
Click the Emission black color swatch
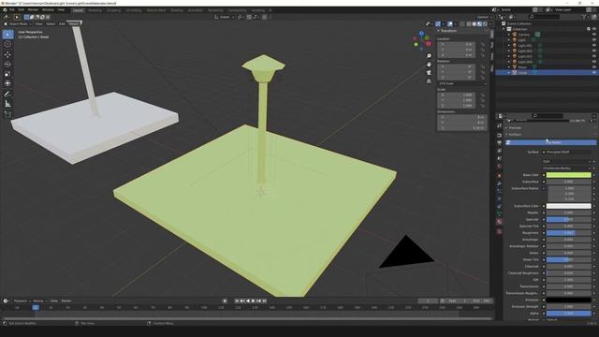[568, 300]
